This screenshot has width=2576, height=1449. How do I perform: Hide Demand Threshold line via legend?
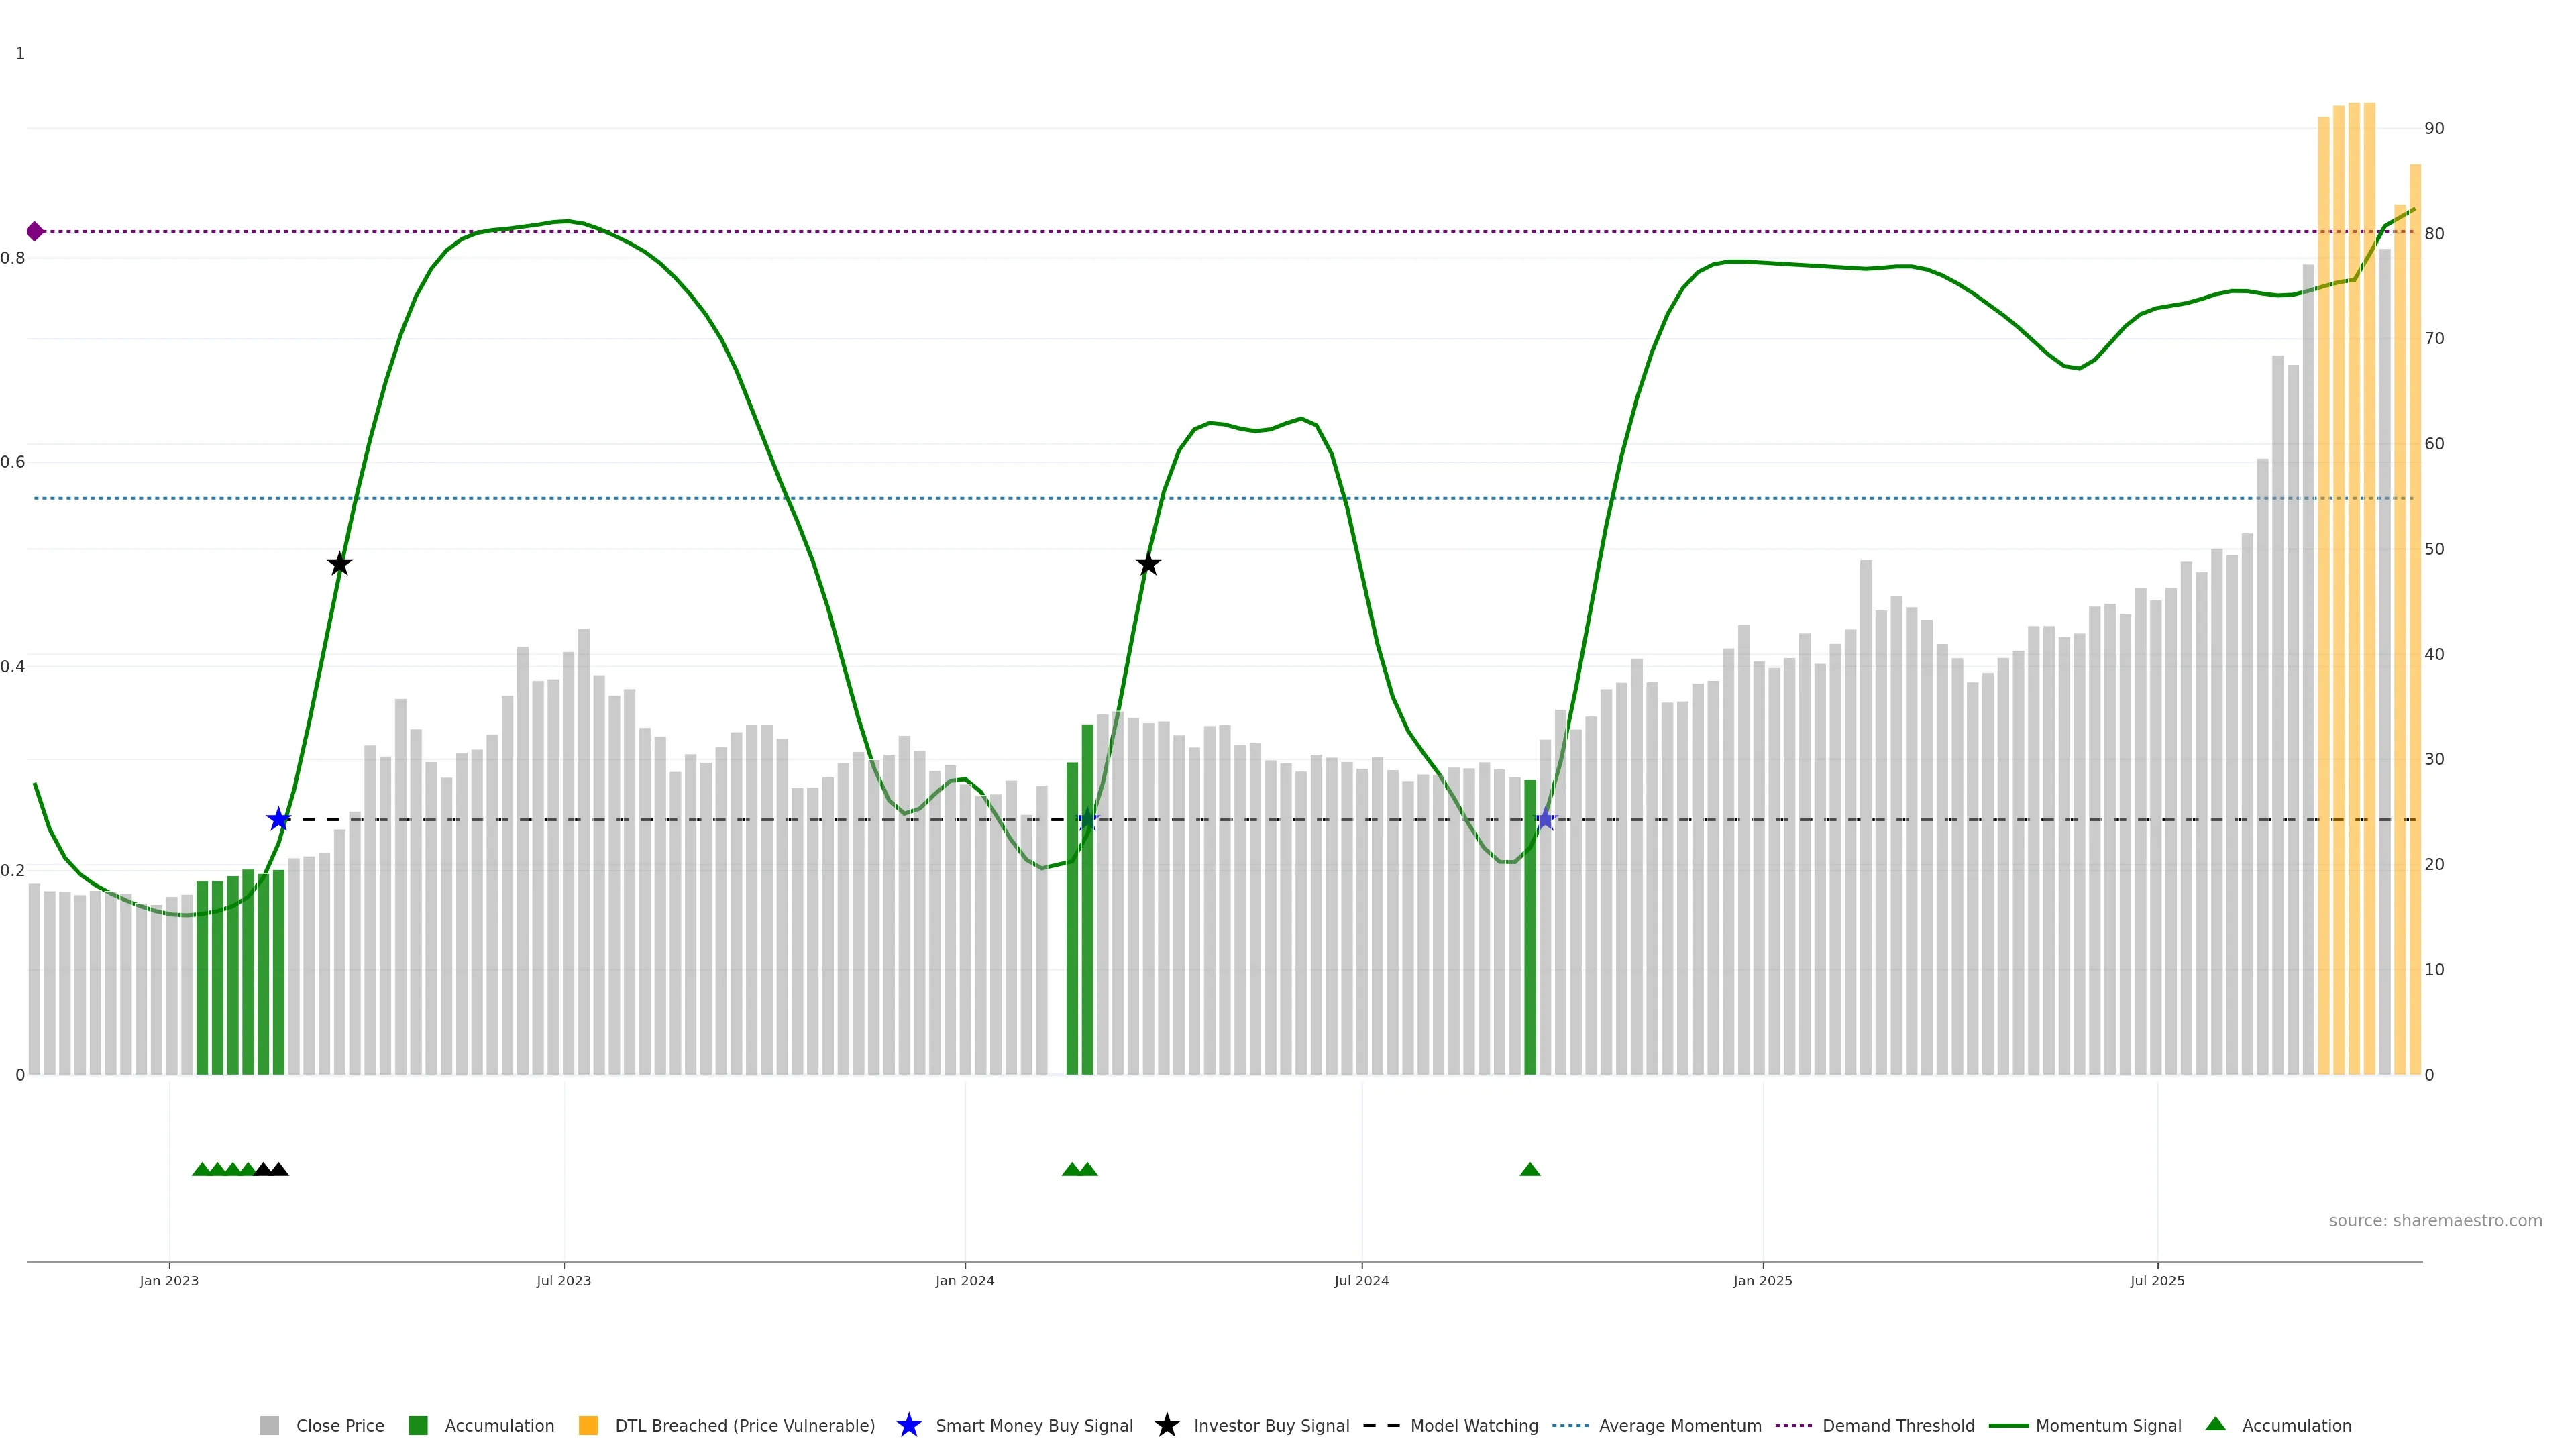1897,1426
